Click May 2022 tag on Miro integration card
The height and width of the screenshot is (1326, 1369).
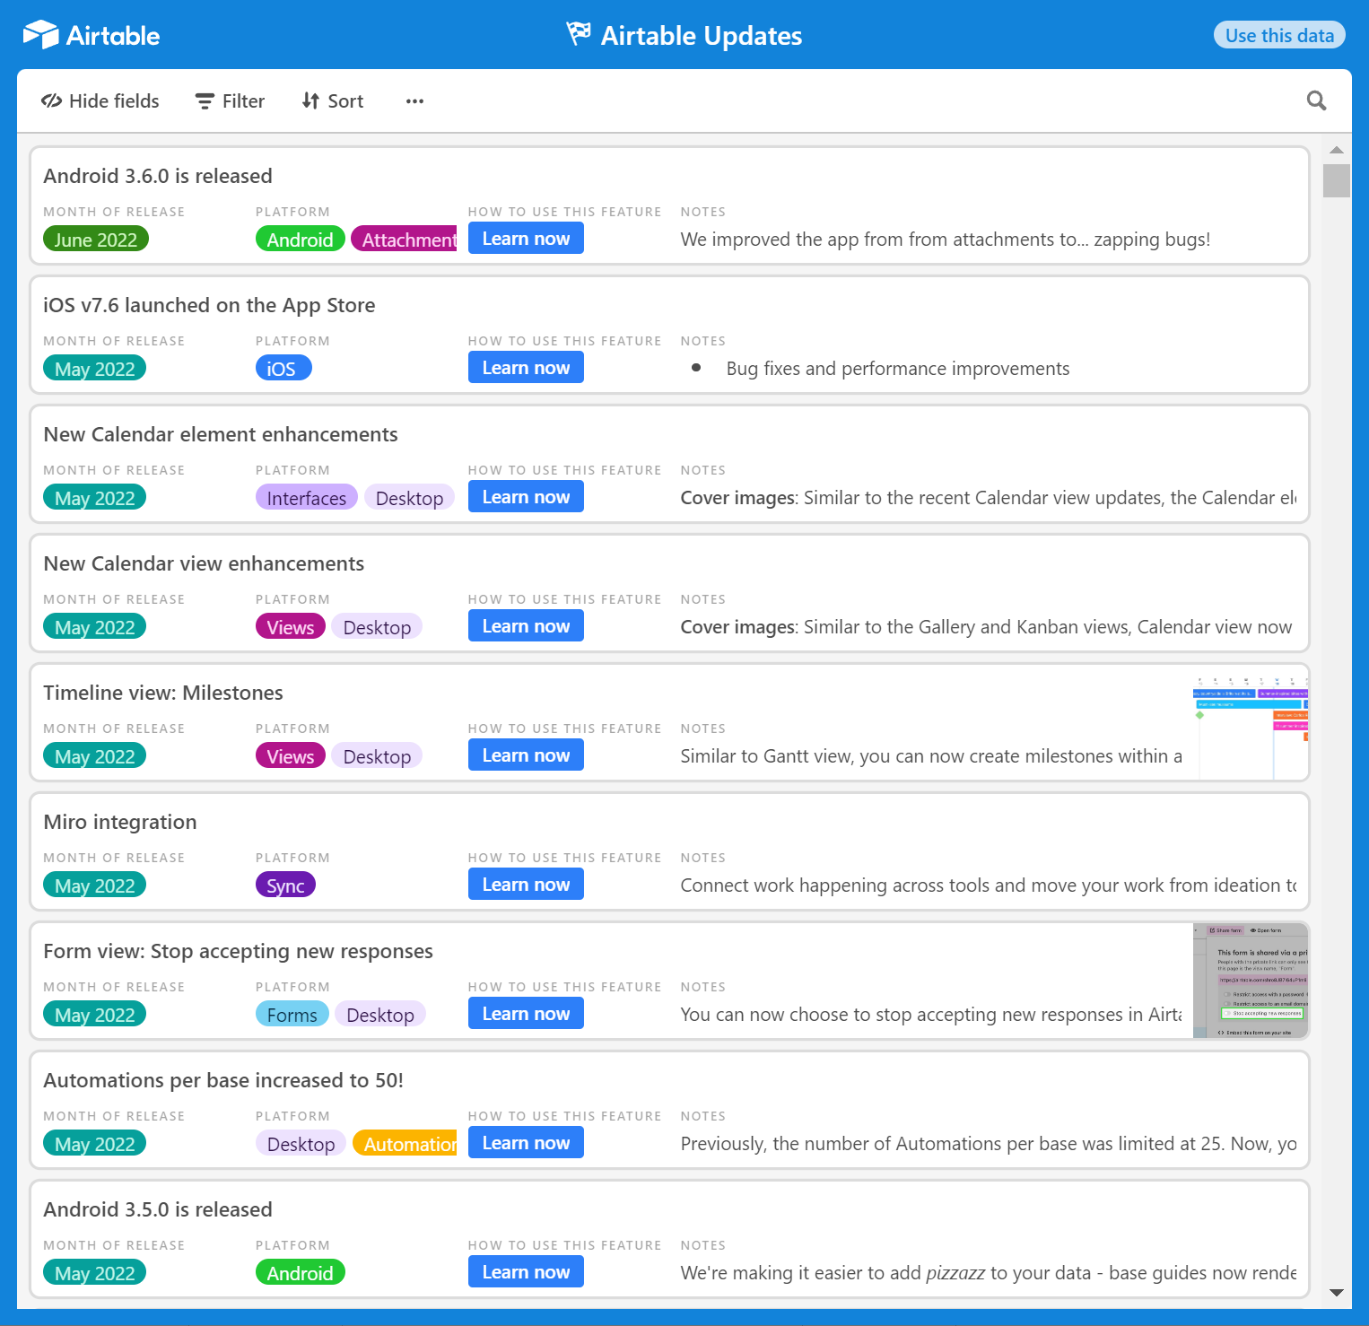coord(95,885)
